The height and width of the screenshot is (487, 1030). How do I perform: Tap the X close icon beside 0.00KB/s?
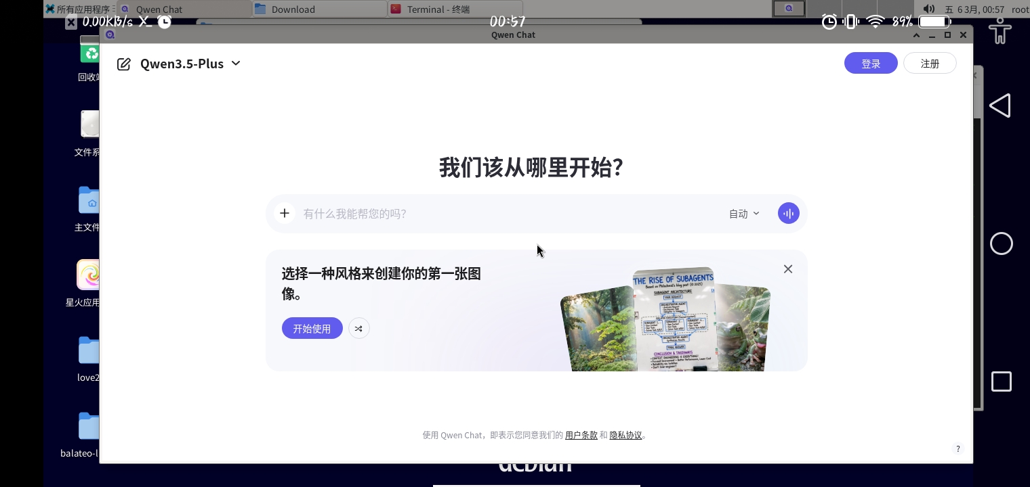click(x=71, y=22)
